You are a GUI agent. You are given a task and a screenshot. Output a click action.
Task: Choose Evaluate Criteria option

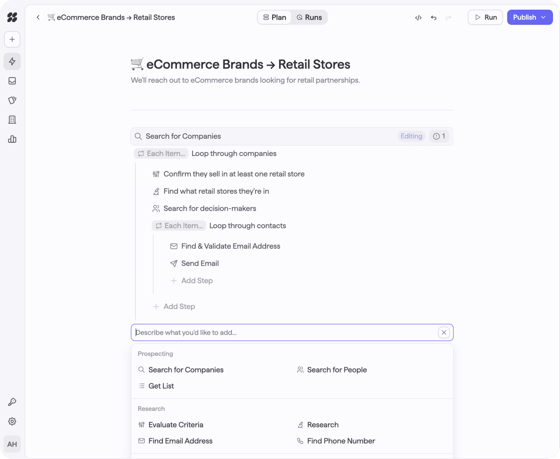[171, 425]
